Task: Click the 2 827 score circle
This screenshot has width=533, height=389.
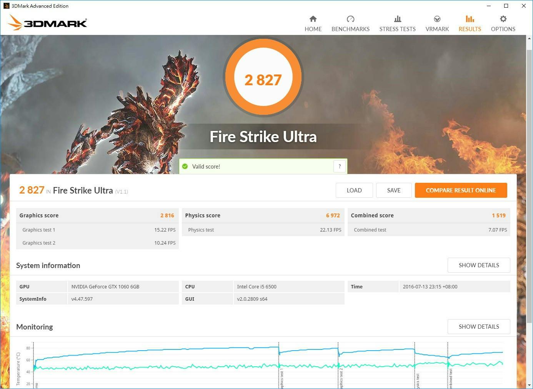Action: tap(263, 77)
